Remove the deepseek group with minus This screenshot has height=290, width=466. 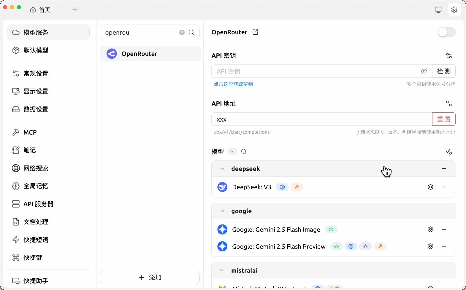[444, 168]
